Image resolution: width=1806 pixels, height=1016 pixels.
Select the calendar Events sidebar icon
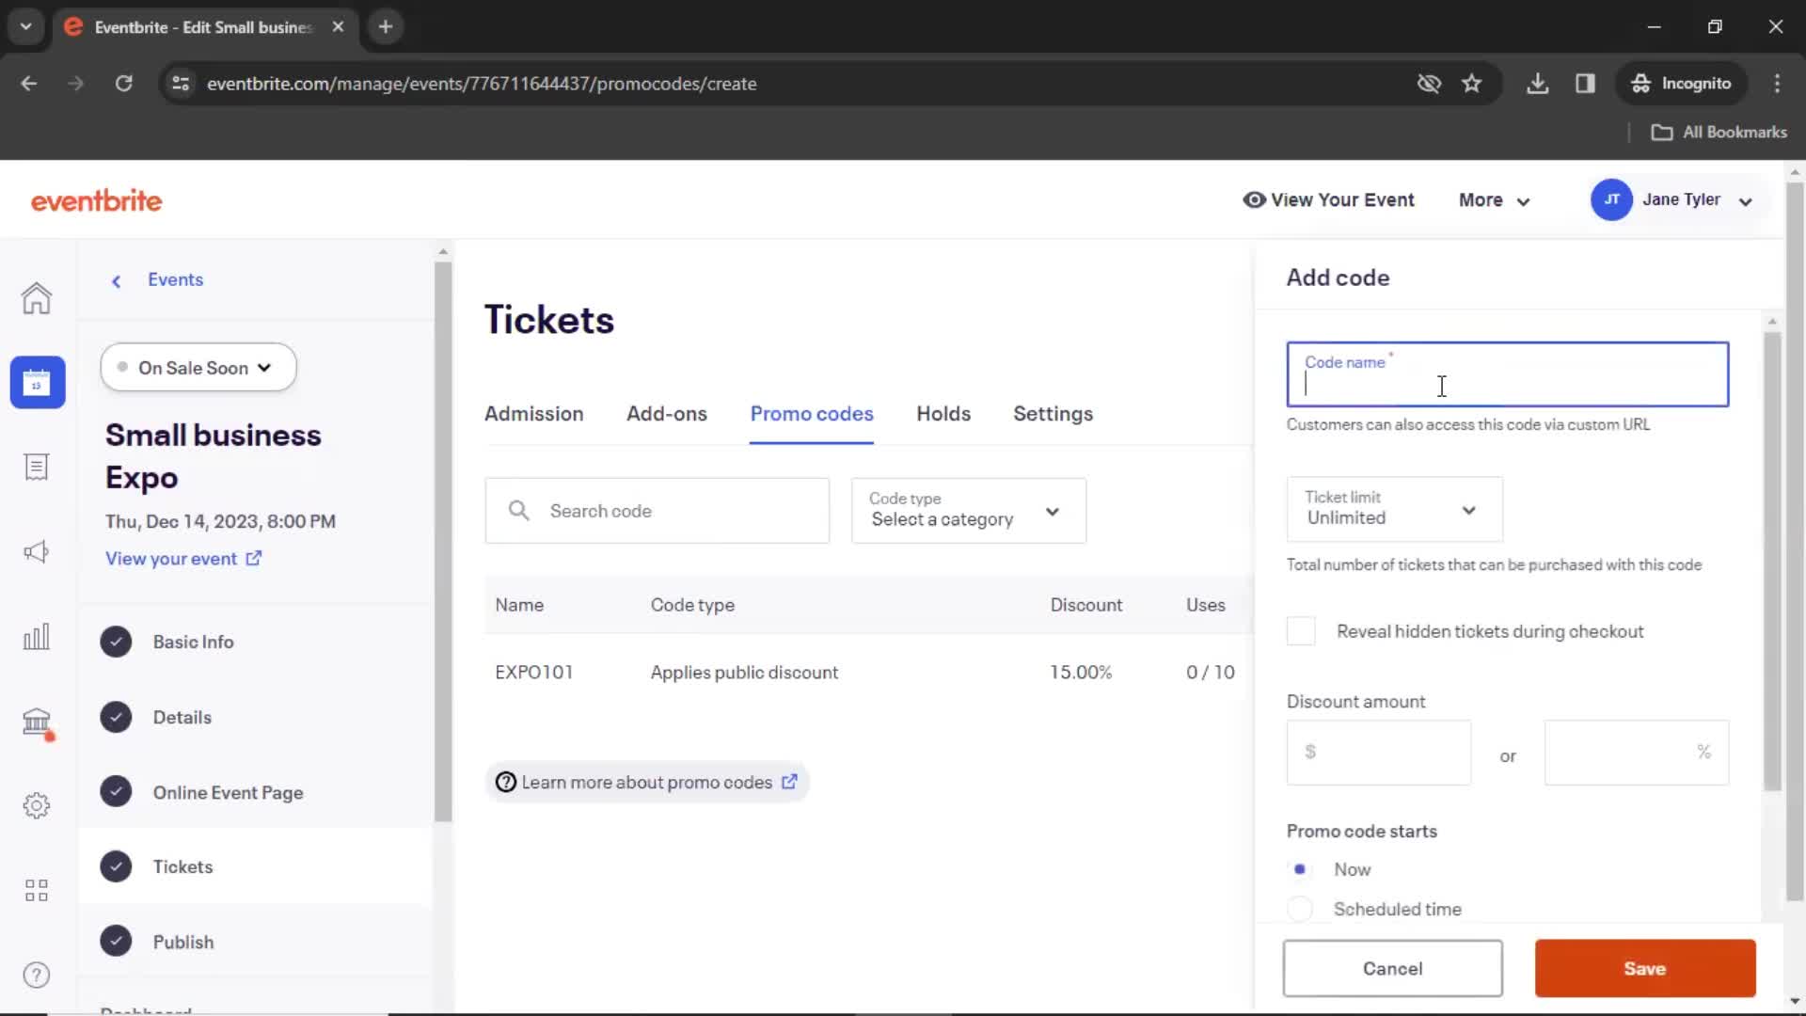[x=38, y=382]
